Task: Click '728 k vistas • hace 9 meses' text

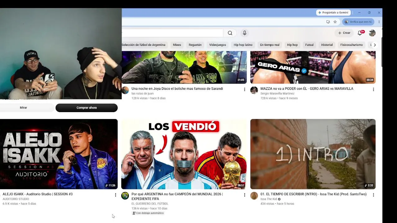Action: (x=279, y=98)
